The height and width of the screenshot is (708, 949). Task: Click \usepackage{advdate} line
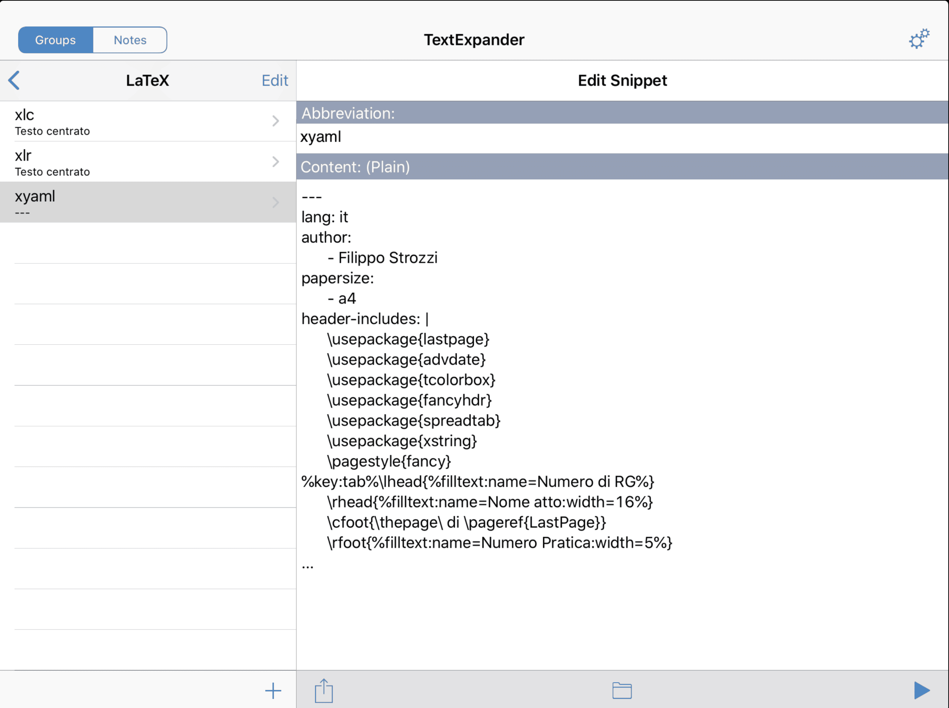click(406, 359)
